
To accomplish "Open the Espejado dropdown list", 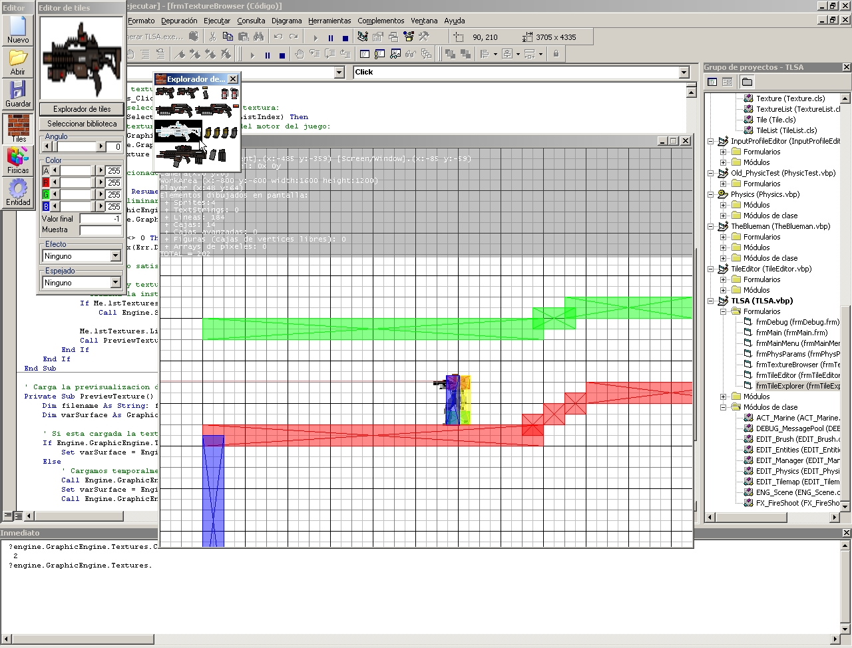I will click(x=115, y=283).
